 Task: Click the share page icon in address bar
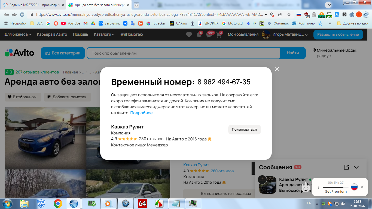point(280,15)
